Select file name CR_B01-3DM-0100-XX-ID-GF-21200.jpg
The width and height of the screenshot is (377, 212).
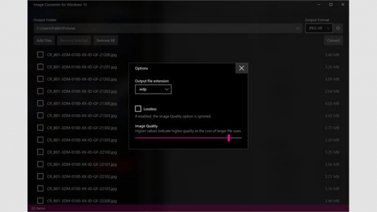click(82, 55)
